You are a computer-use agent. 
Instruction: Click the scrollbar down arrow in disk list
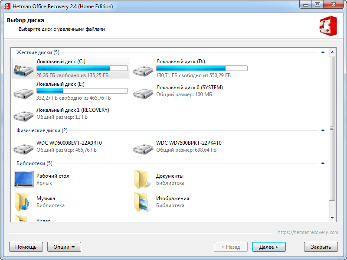pyautogui.click(x=332, y=218)
